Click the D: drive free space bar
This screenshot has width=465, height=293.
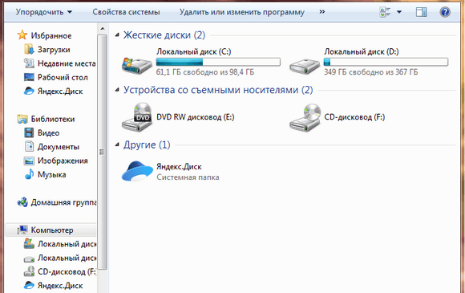(386, 62)
